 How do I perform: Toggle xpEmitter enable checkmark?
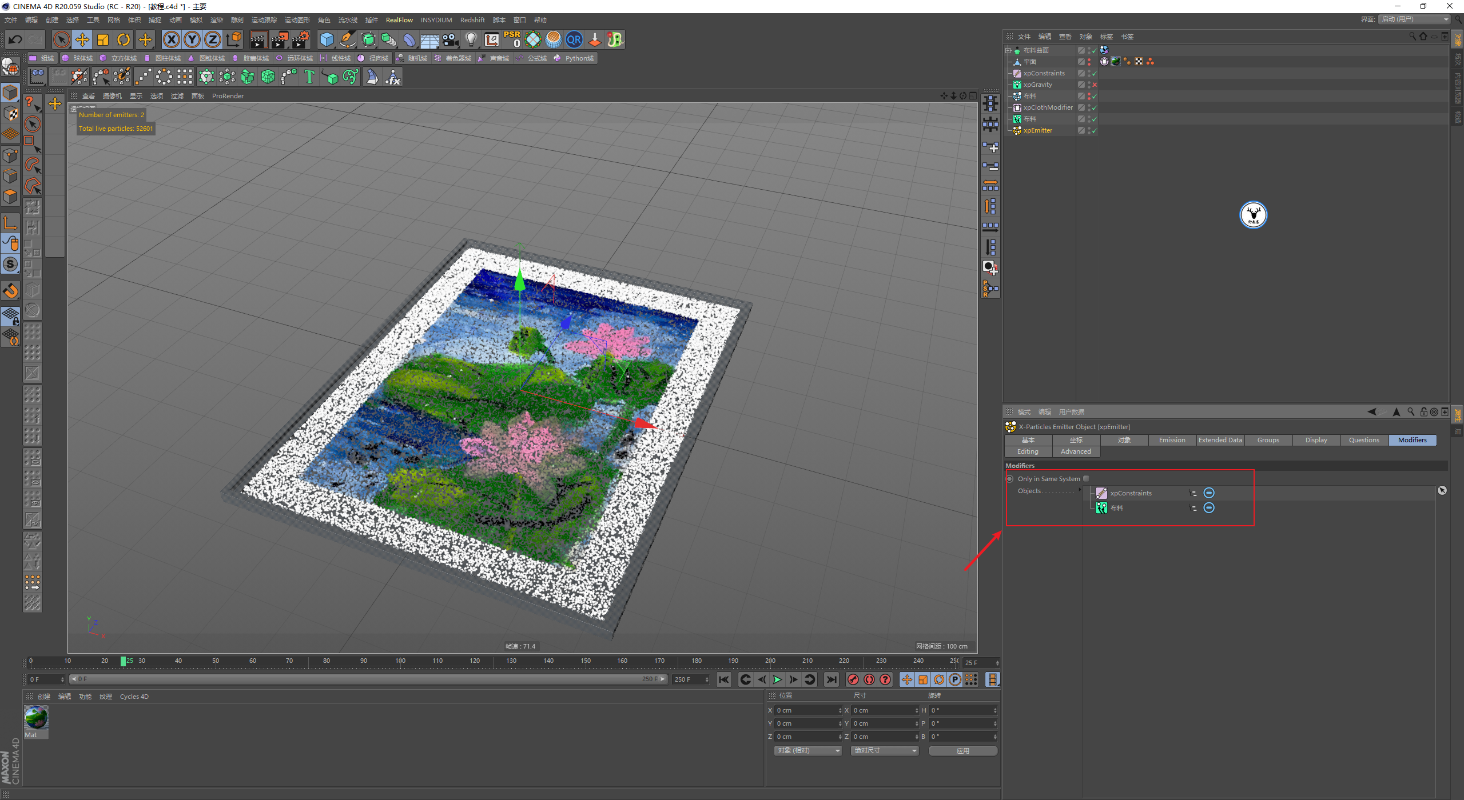pyautogui.click(x=1095, y=130)
